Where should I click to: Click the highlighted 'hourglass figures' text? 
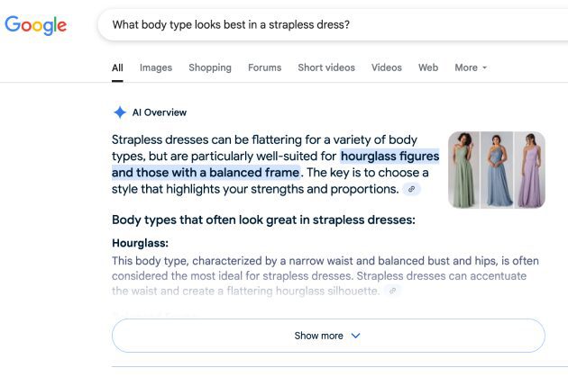389,155
